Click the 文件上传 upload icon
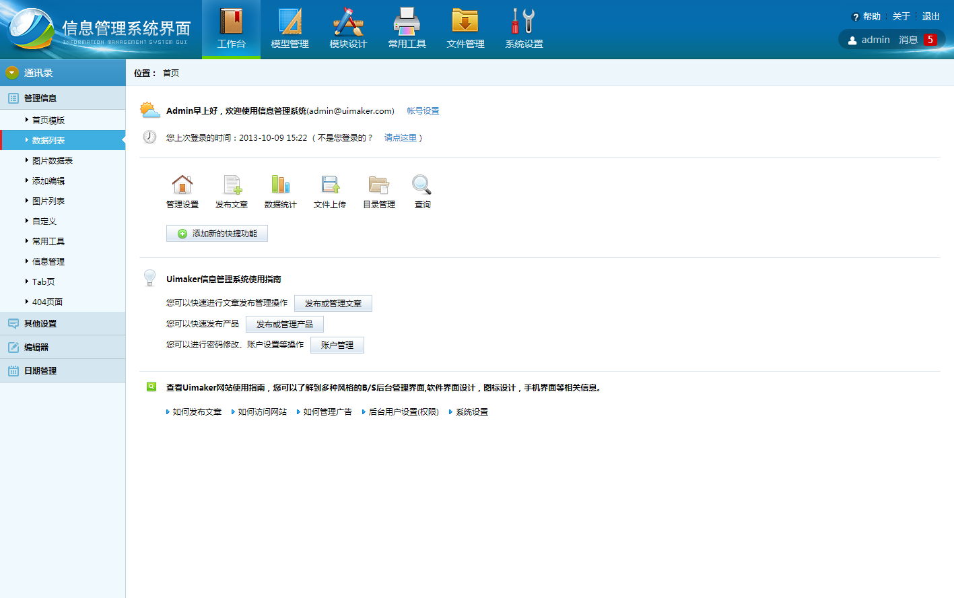 click(x=330, y=185)
